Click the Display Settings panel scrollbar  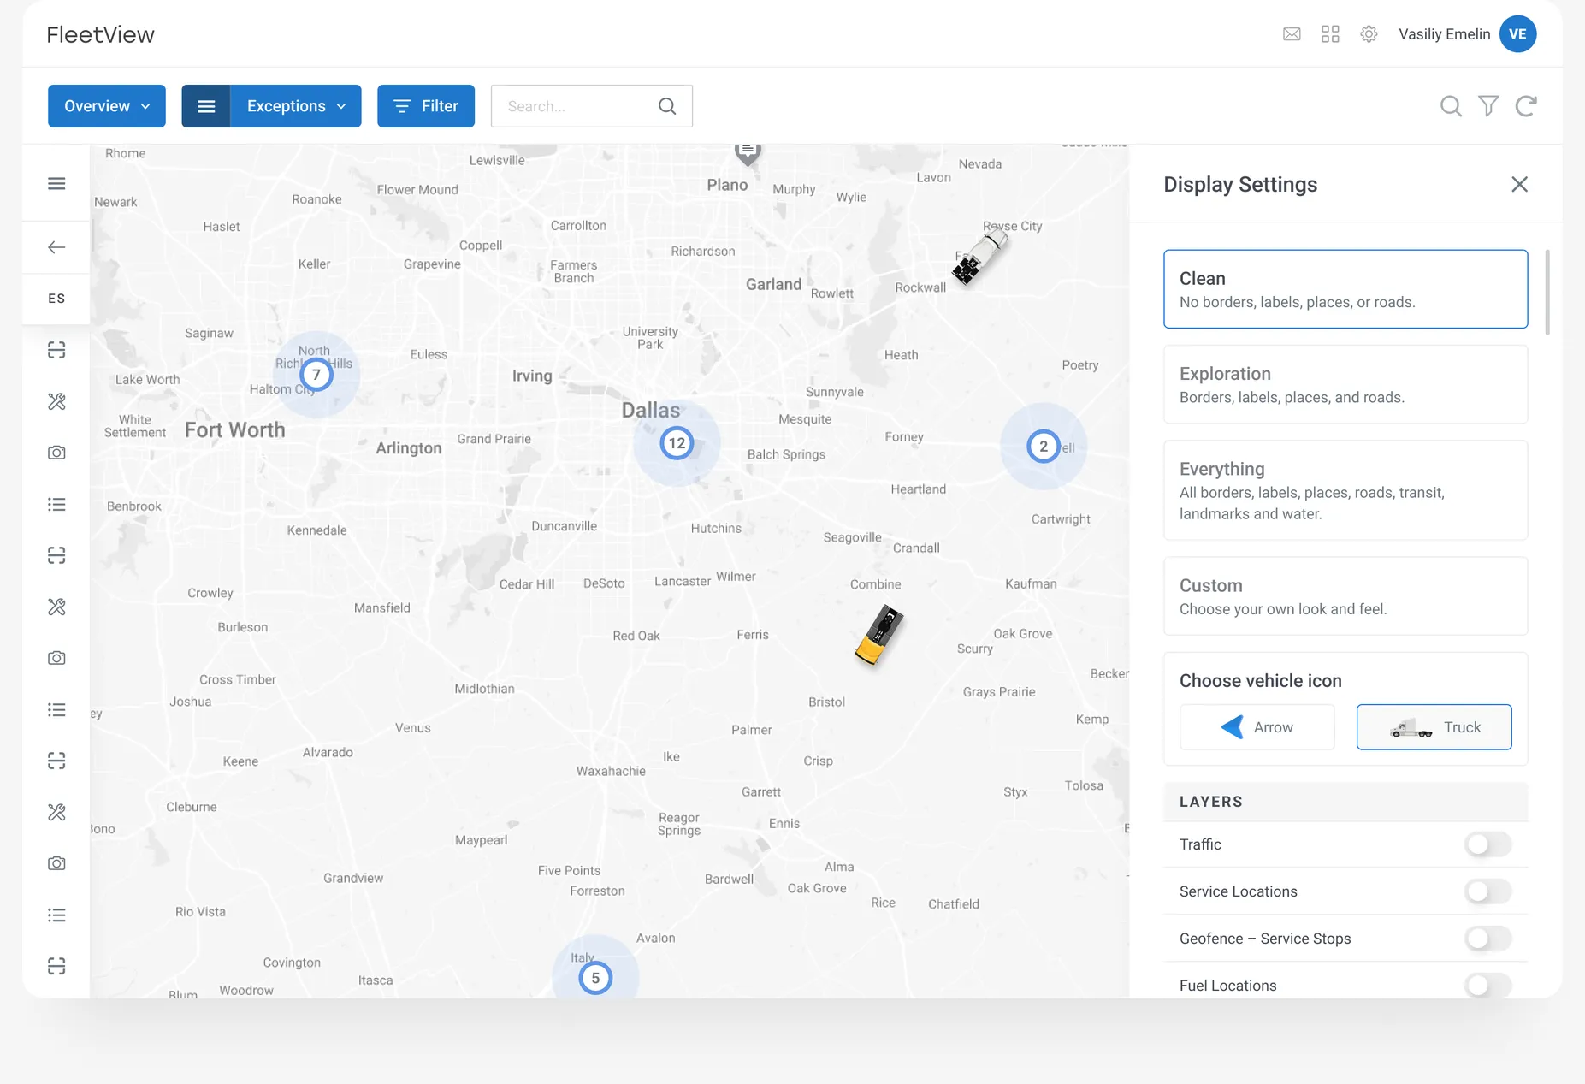click(1547, 293)
